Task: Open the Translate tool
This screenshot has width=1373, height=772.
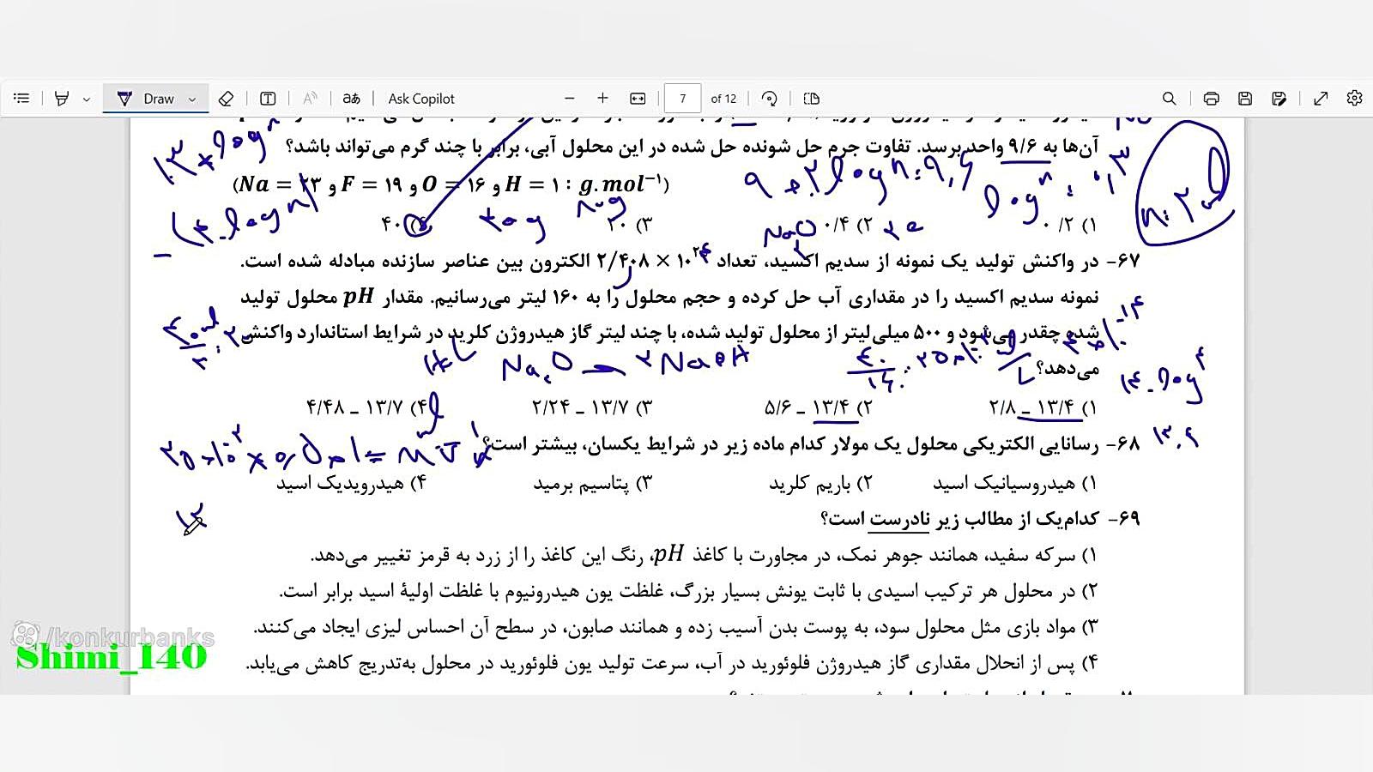Action: tap(351, 99)
